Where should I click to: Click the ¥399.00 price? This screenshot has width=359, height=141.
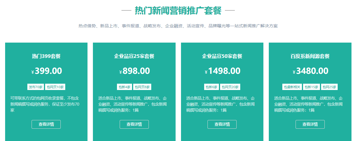point(47,71)
